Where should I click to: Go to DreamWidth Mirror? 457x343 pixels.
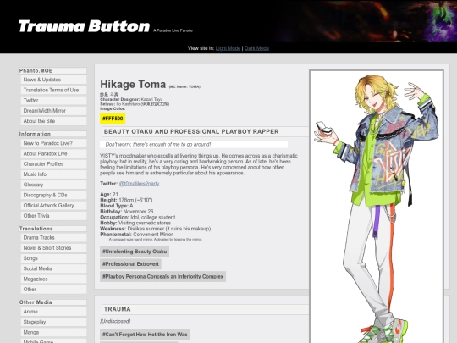pos(53,111)
